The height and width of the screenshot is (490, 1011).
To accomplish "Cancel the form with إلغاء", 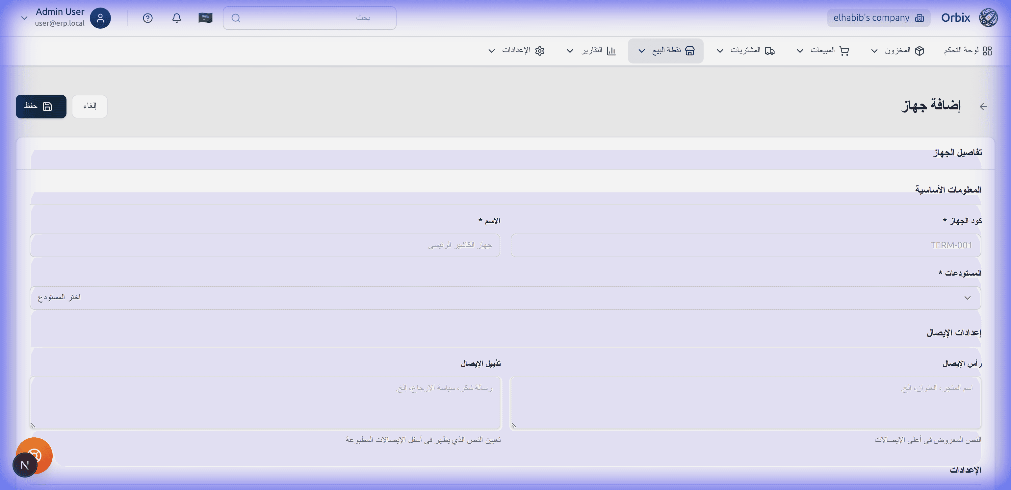I will tap(90, 106).
